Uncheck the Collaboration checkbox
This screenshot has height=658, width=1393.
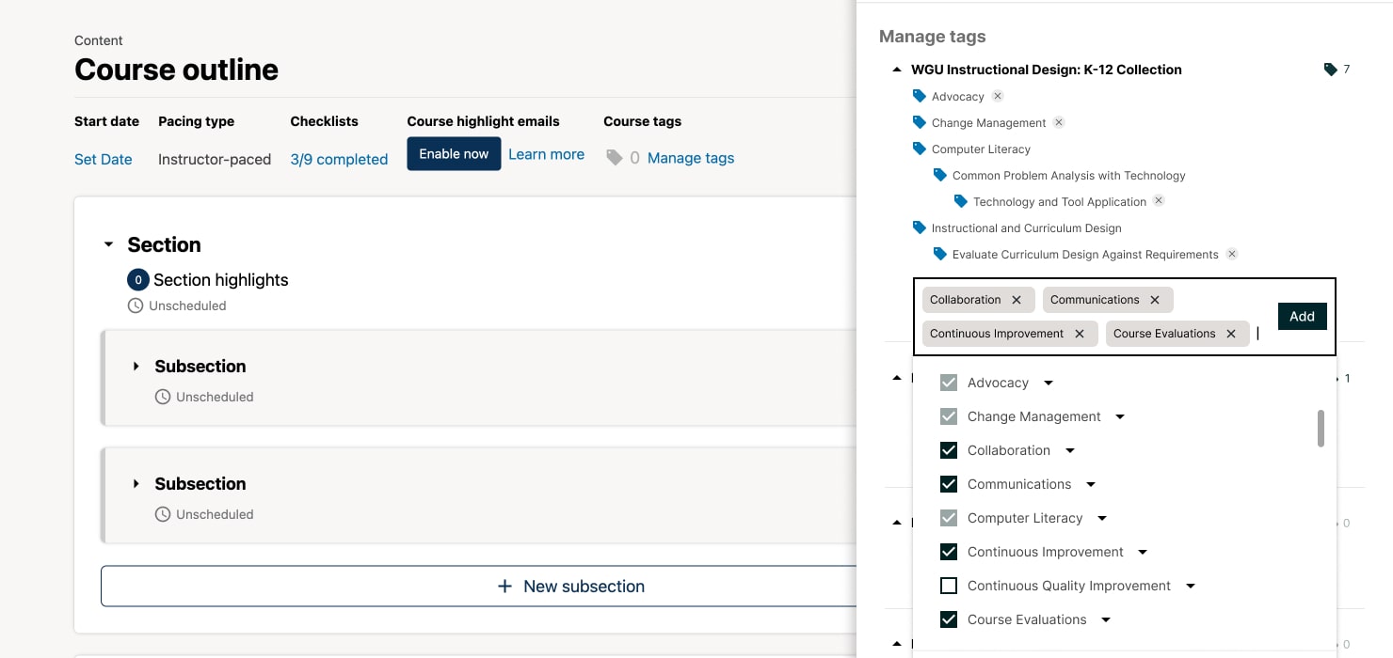click(x=949, y=450)
